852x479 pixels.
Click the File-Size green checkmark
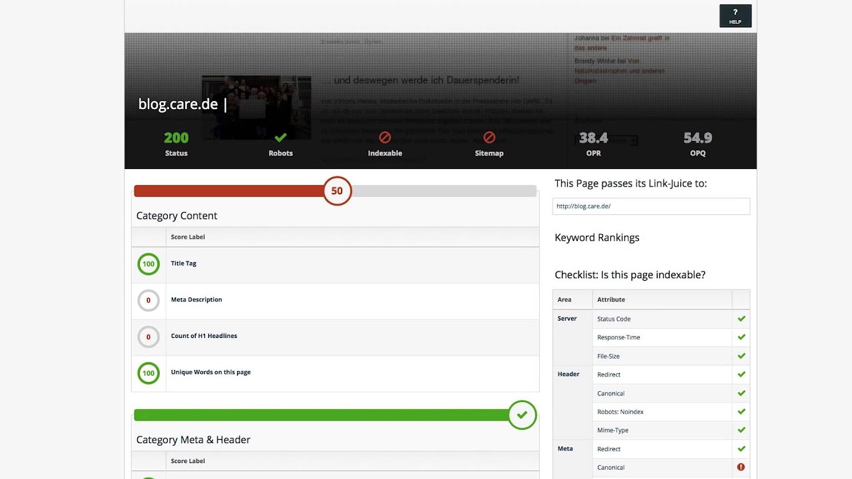click(741, 356)
